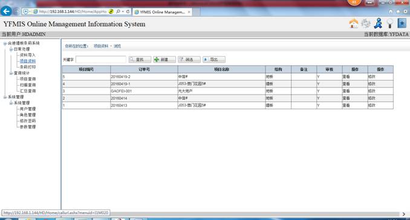Open the blue star bookmark book icon
Screen dimensions: 410x220
click(402, 24)
